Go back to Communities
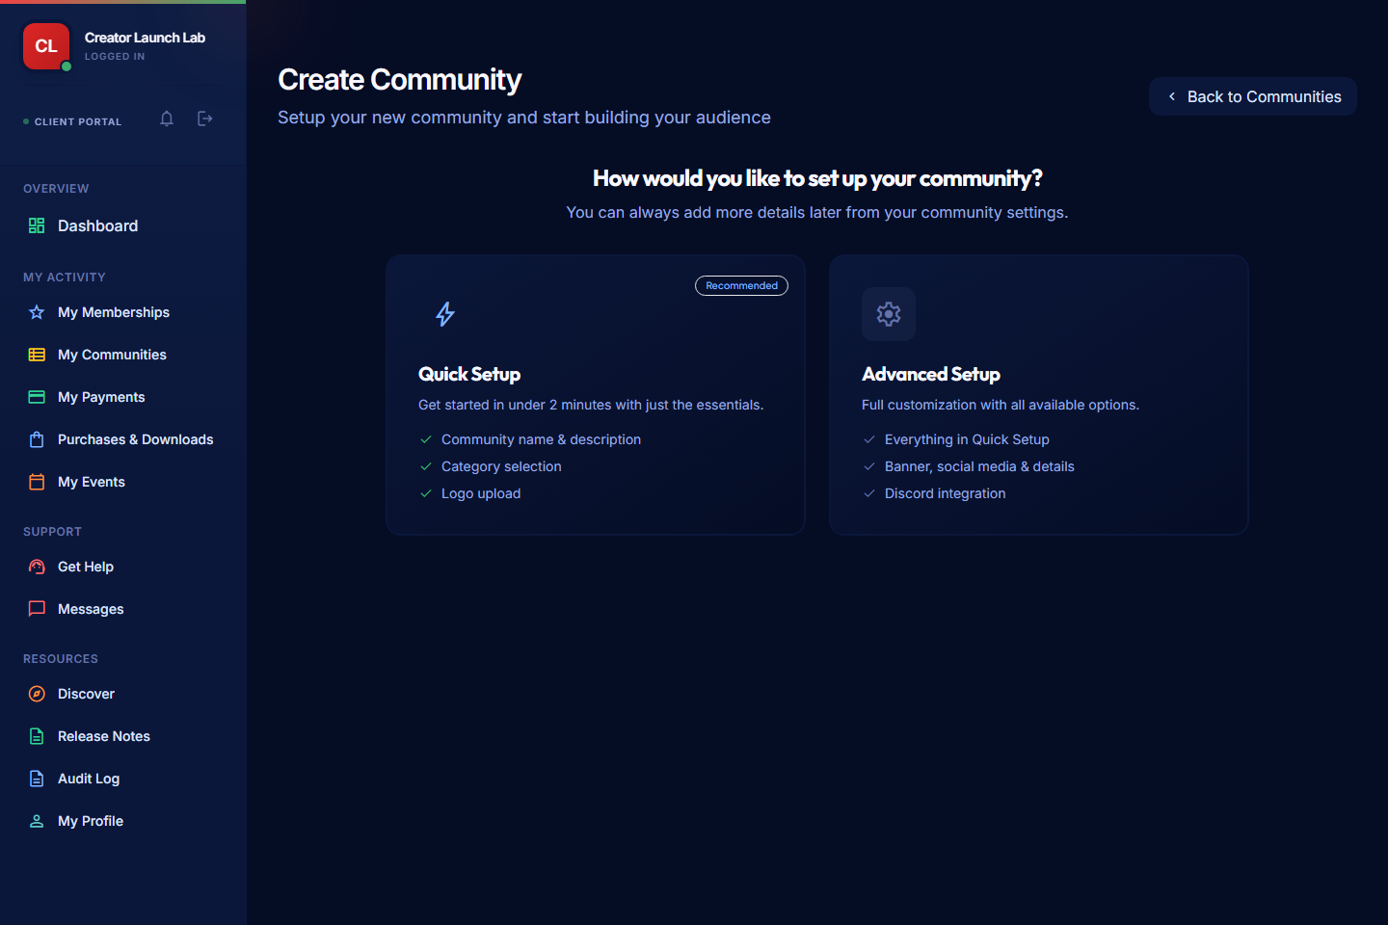The image size is (1388, 925). click(1253, 96)
